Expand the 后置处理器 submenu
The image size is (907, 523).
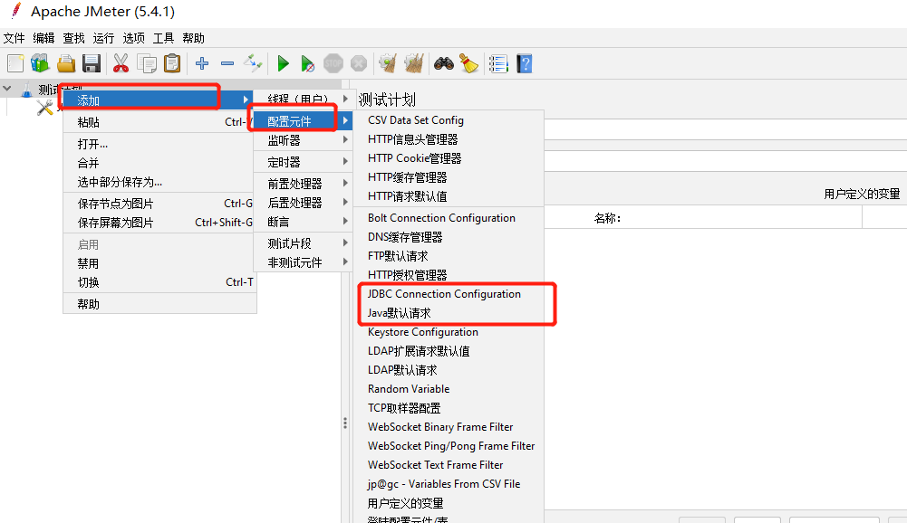304,203
